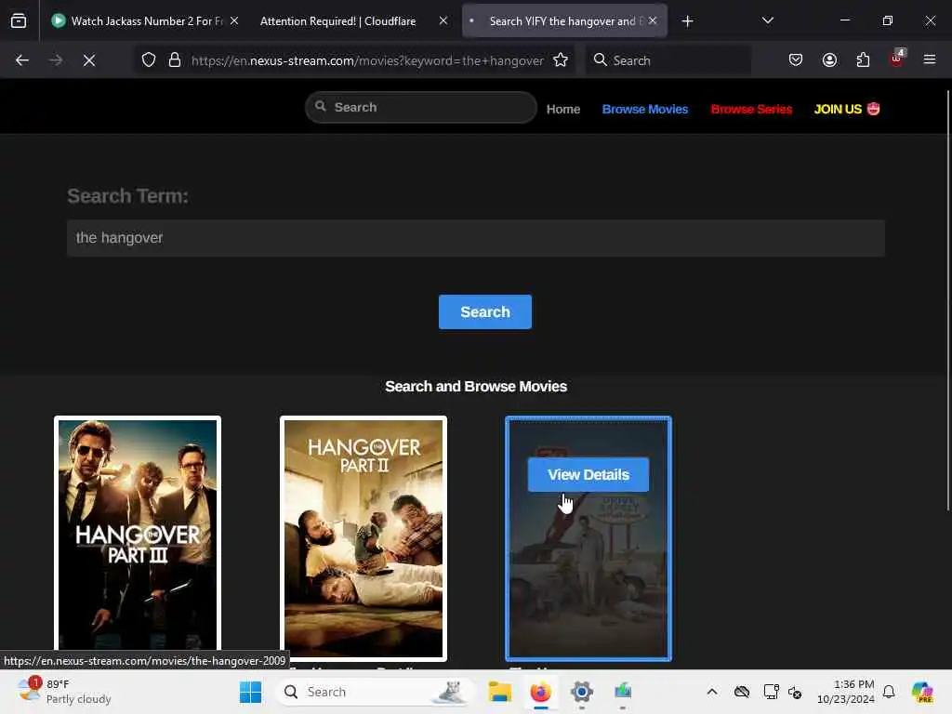Click the Windows taskbar Search box
This screenshot has height=714, width=952.
click(x=376, y=692)
